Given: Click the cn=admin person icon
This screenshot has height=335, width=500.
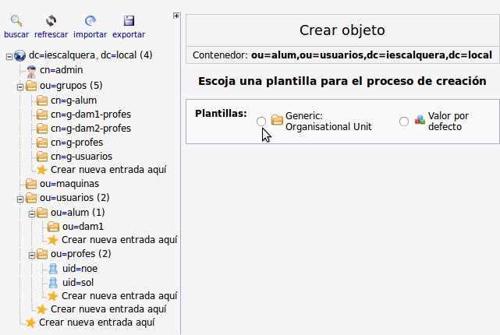Looking at the screenshot, I should [x=31, y=71].
